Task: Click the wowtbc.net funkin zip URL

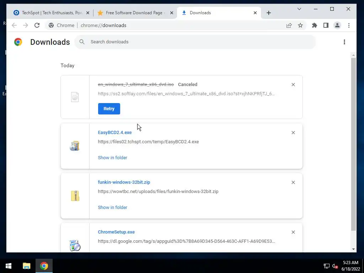Action: (x=158, y=192)
